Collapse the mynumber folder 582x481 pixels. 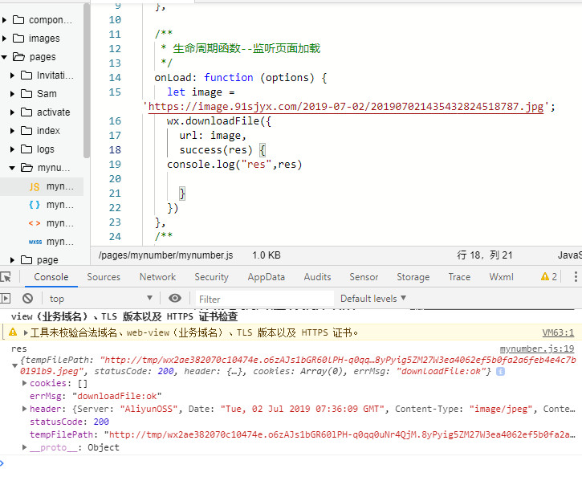12,168
